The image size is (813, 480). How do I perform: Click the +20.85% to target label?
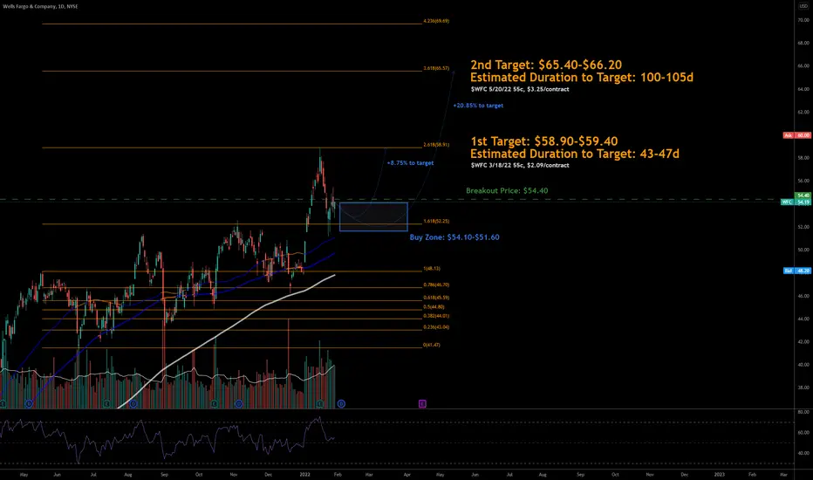coord(478,106)
